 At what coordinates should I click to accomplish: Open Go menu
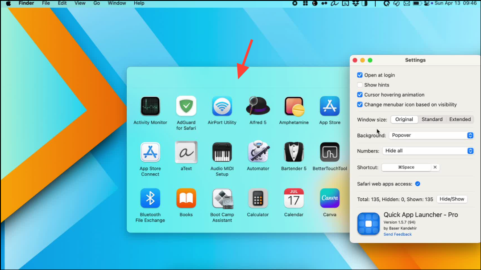[x=97, y=4]
